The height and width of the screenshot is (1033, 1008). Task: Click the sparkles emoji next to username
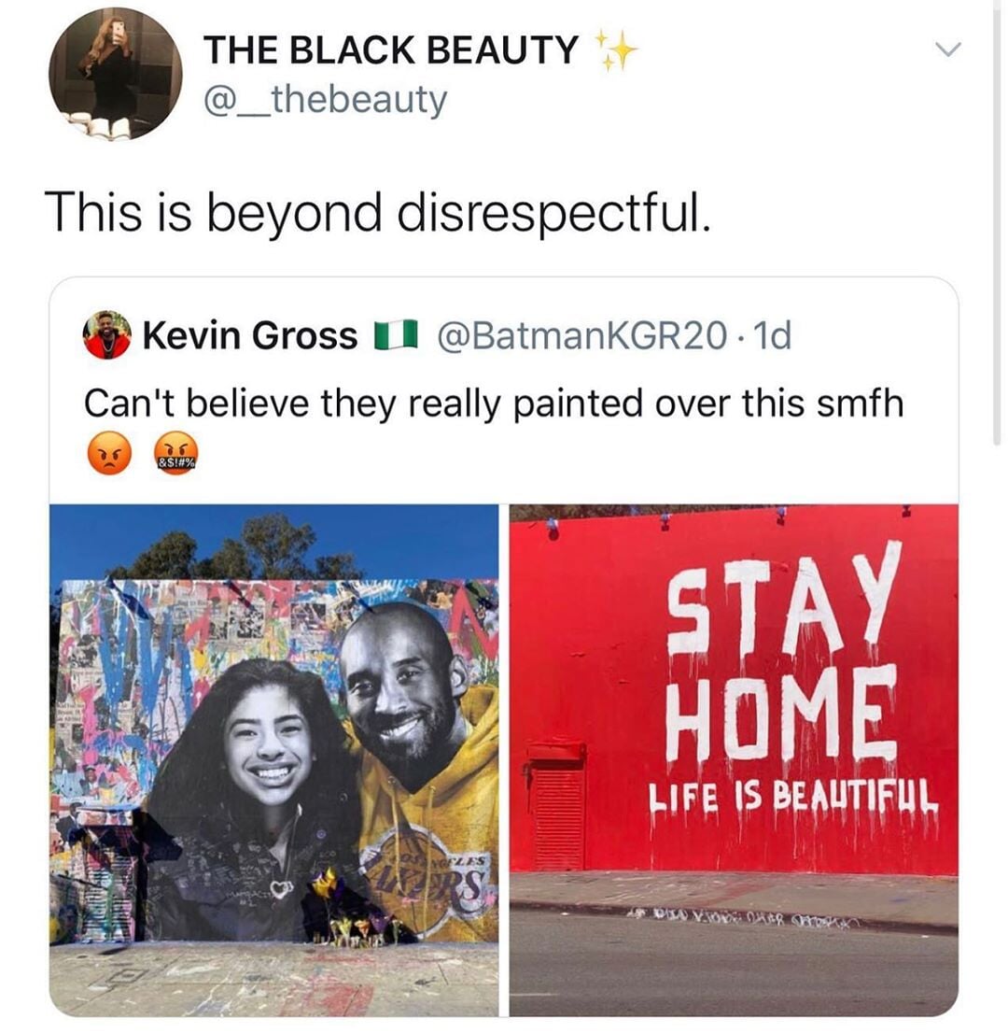pyautogui.click(x=616, y=50)
